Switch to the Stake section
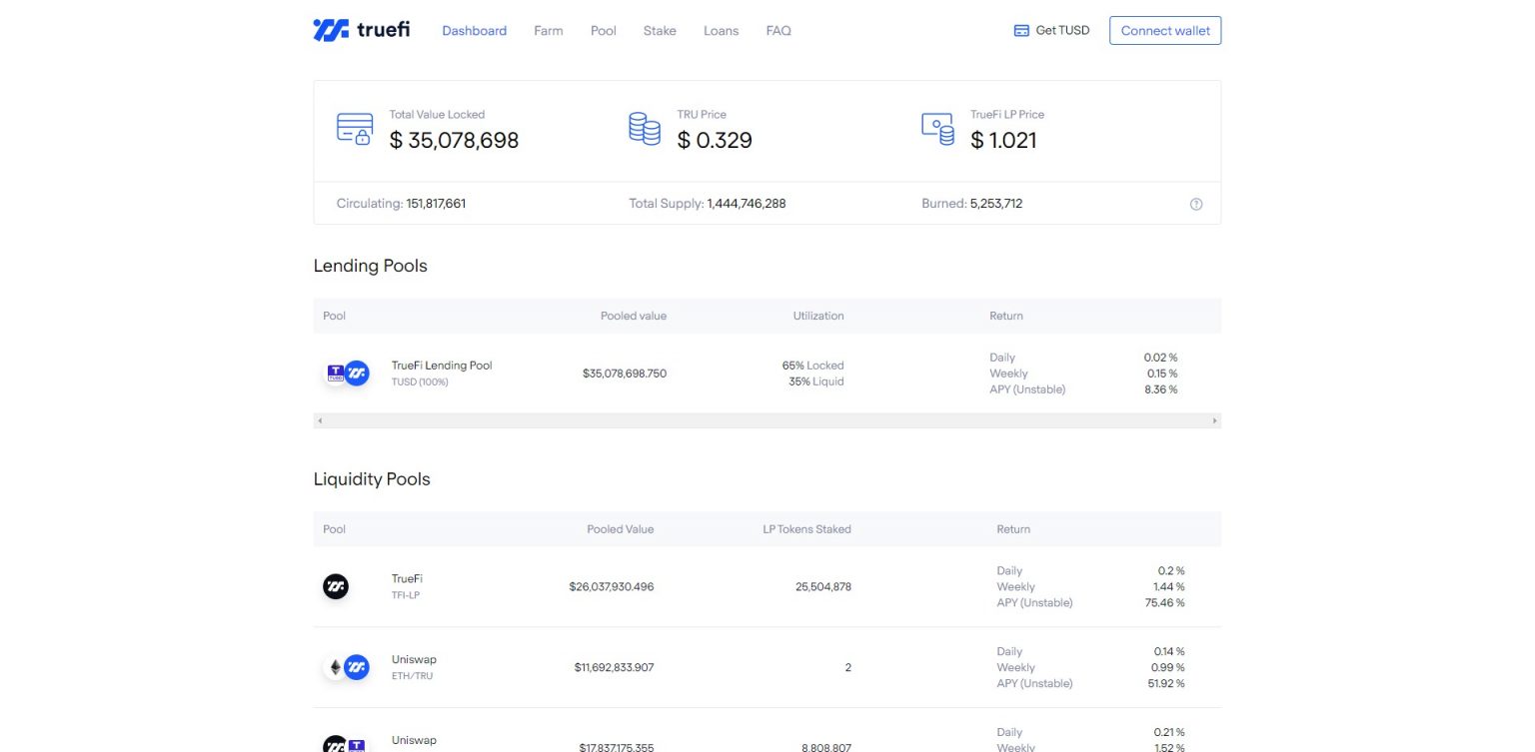This screenshot has height=752, width=1535. point(660,31)
